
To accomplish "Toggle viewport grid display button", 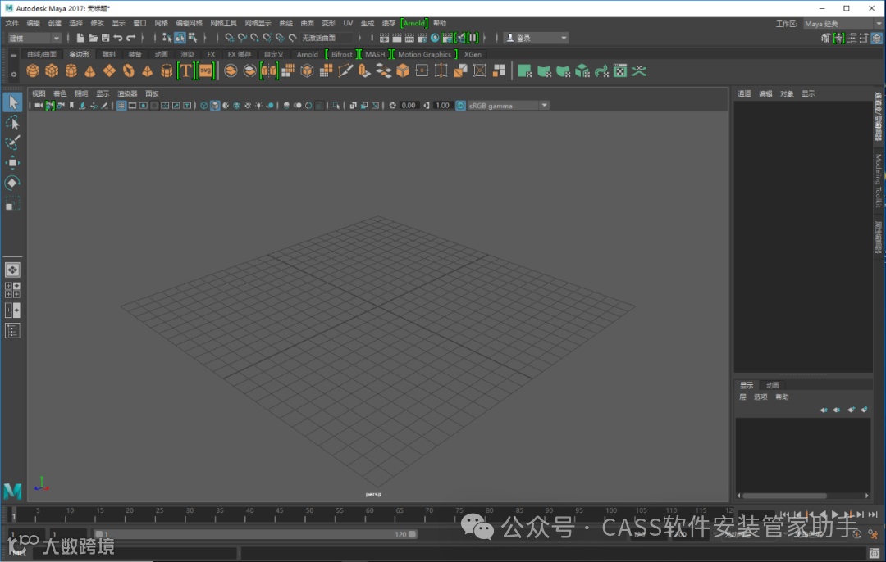I will (x=121, y=106).
